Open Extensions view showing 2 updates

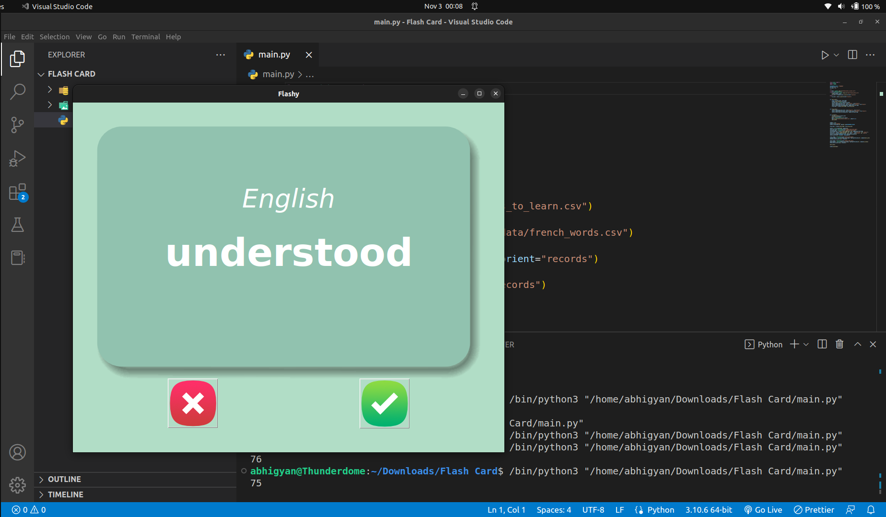tap(18, 192)
